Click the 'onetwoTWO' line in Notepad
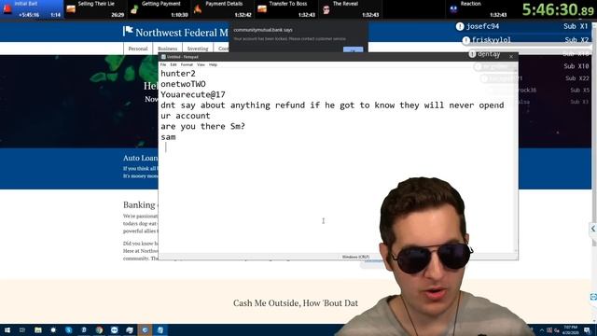This screenshot has height=336, width=597. [x=183, y=84]
